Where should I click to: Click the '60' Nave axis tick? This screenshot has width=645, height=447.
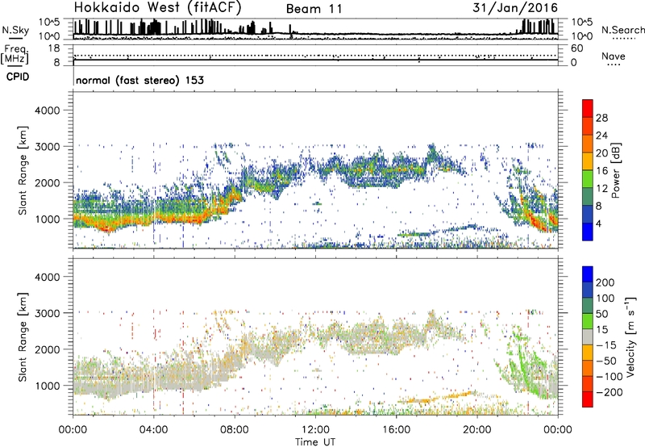point(576,48)
